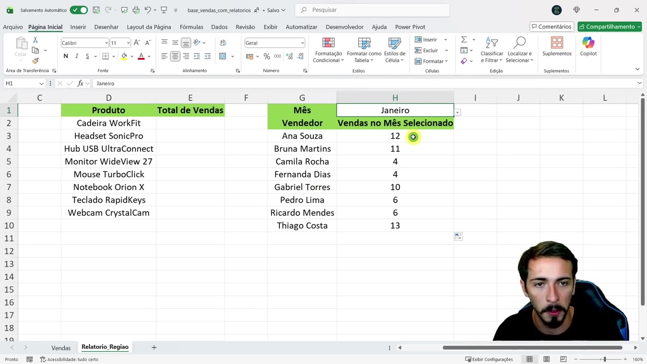Add a new sheet with the plus button
Screen dimensions: 647x364
[x=154, y=347]
